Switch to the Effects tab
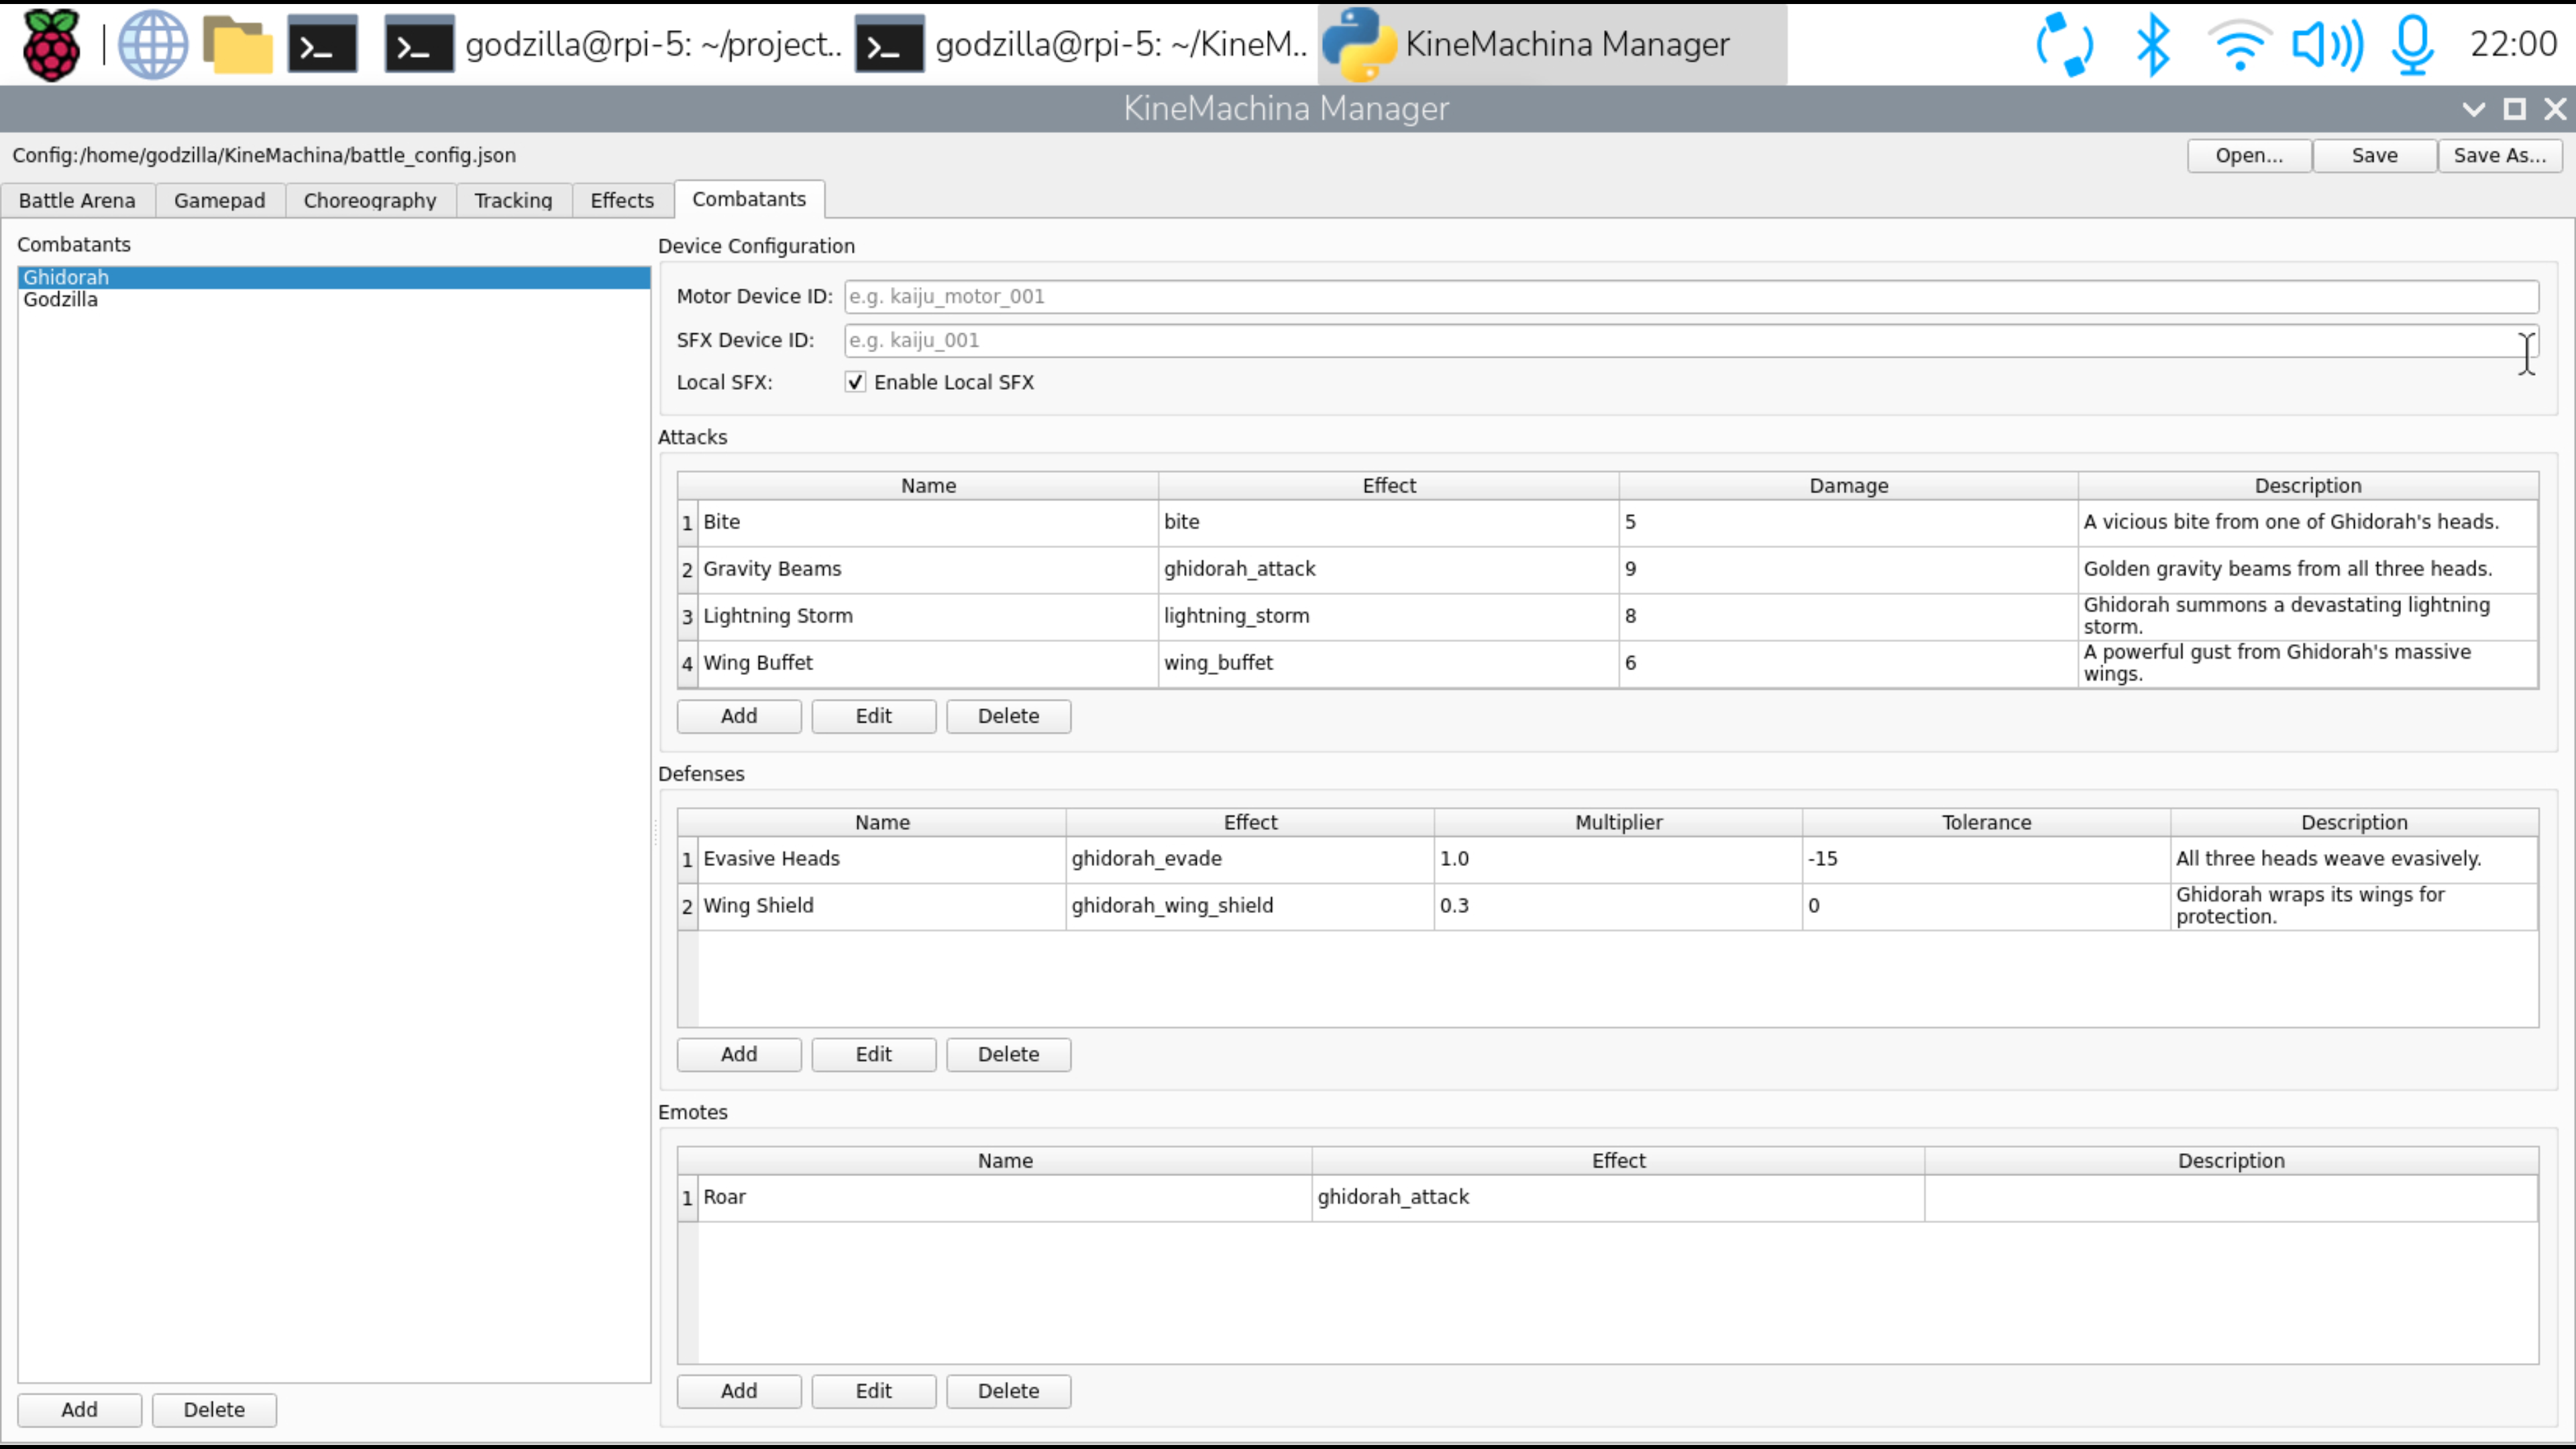This screenshot has width=2576, height=1449. [621, 200]
